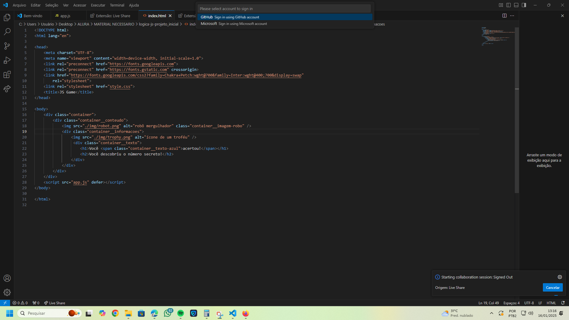
Task: Open the Accounts menu icon
Action: tap(7, 278)
